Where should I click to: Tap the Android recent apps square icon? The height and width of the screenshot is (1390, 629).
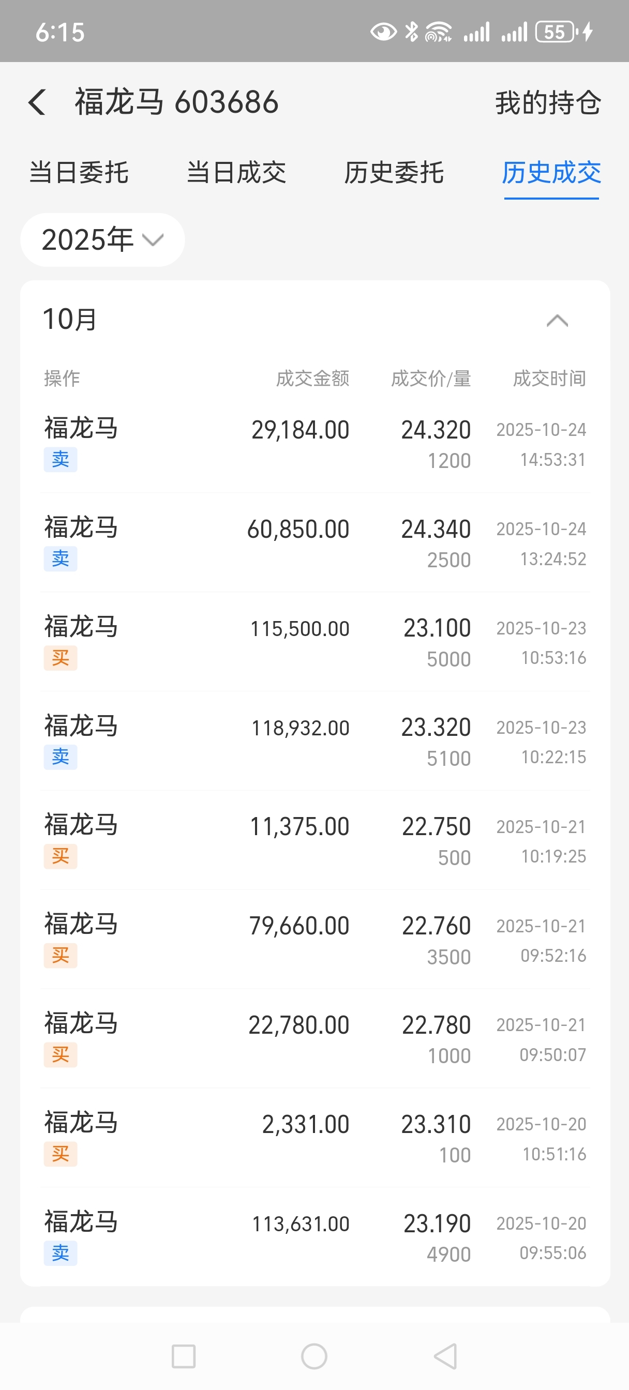coord(183,1356)
